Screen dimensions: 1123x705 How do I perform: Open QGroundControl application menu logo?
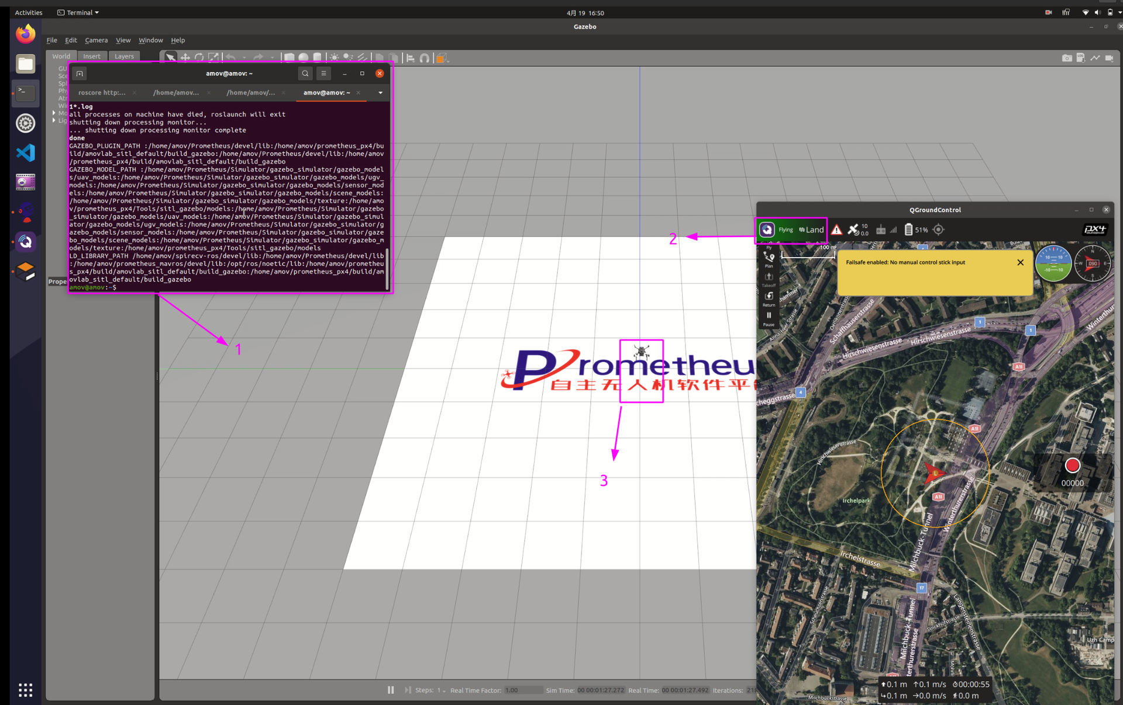(x=767, y=230)
